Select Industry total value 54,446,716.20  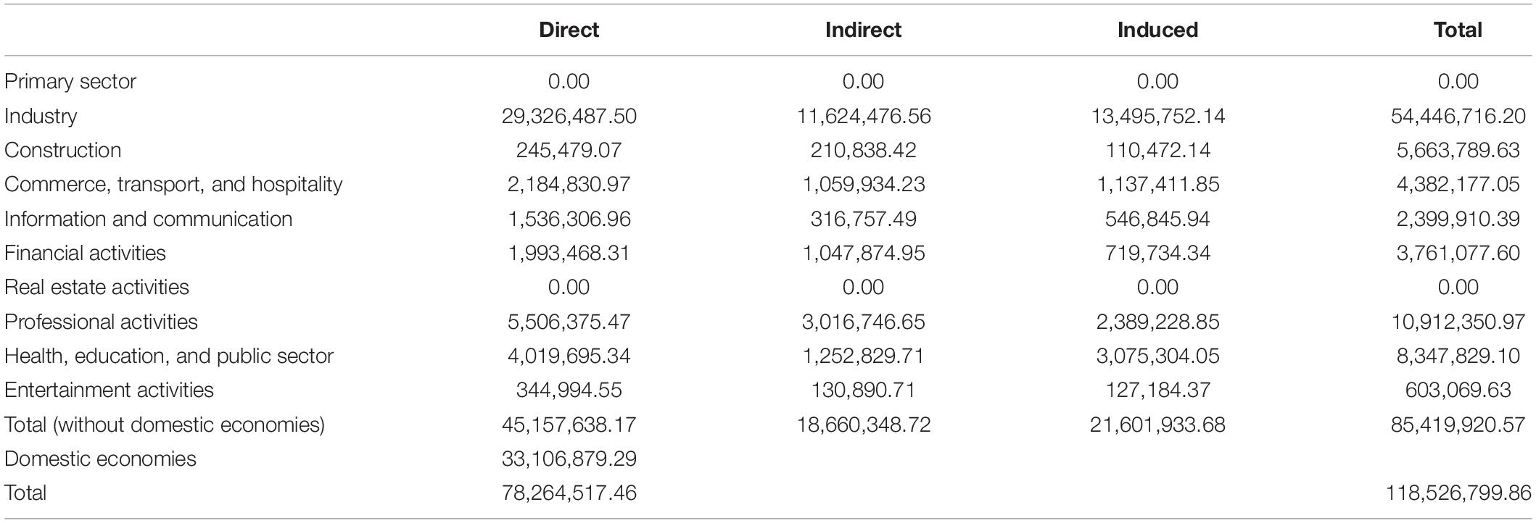coord(1458,116)
